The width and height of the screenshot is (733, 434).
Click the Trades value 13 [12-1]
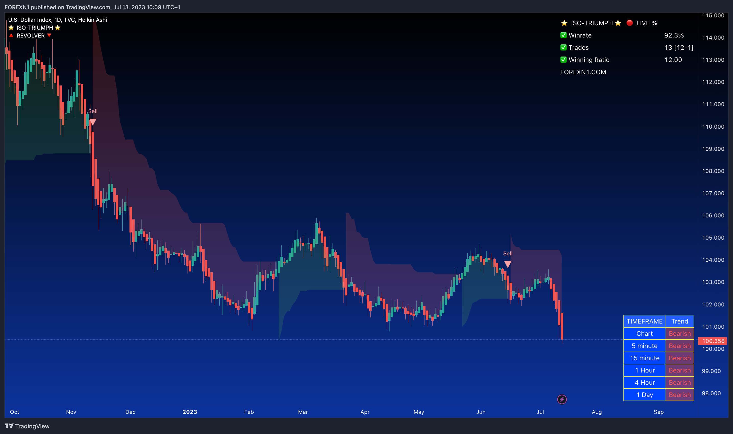click(679, 47)
